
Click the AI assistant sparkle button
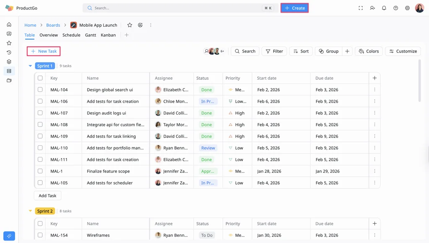9,236
